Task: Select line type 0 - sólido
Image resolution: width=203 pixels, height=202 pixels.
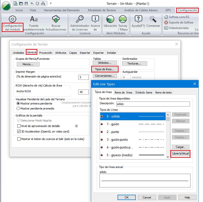Action: pos(133,116)
